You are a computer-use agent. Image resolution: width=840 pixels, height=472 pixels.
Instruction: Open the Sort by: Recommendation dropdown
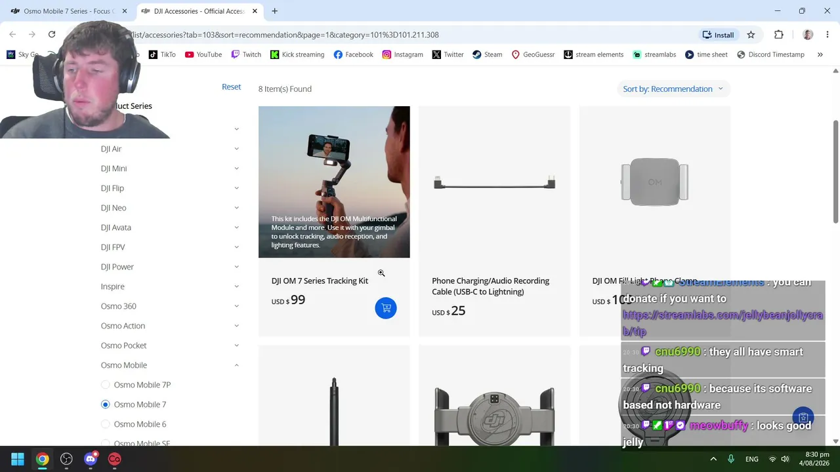coord(673,88)
